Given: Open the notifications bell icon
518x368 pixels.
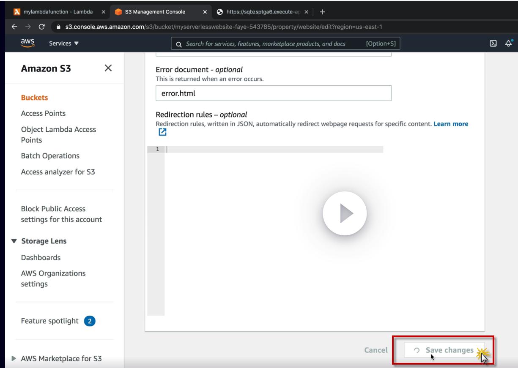Looking at the screenshot, I should coord(509,43).
